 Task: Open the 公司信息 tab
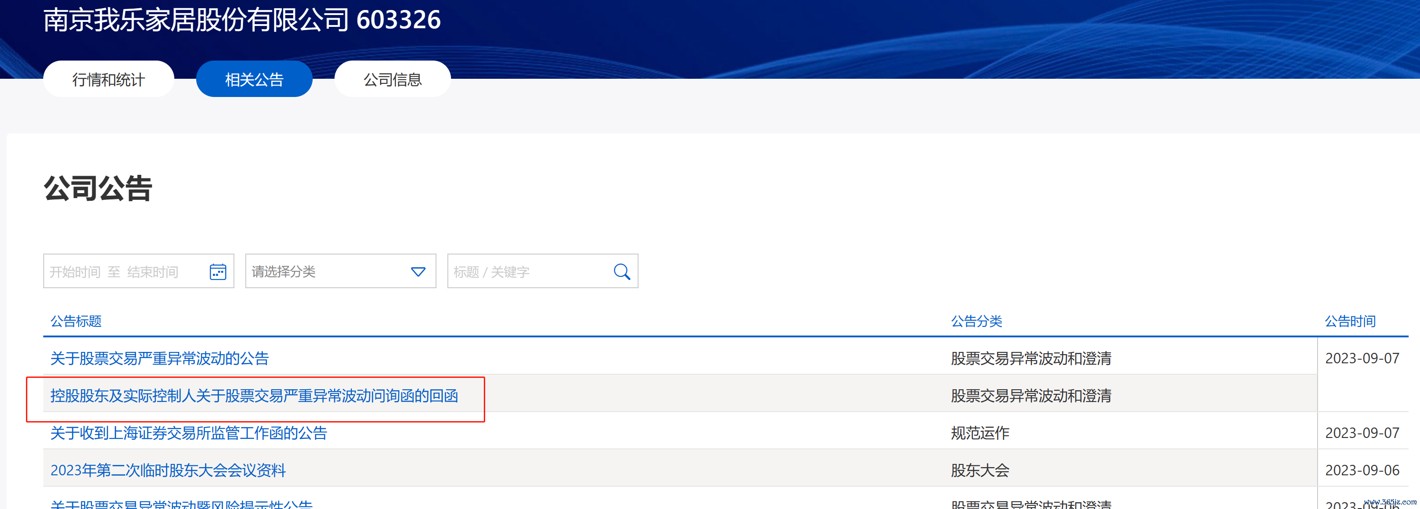(x=392, y=79)
